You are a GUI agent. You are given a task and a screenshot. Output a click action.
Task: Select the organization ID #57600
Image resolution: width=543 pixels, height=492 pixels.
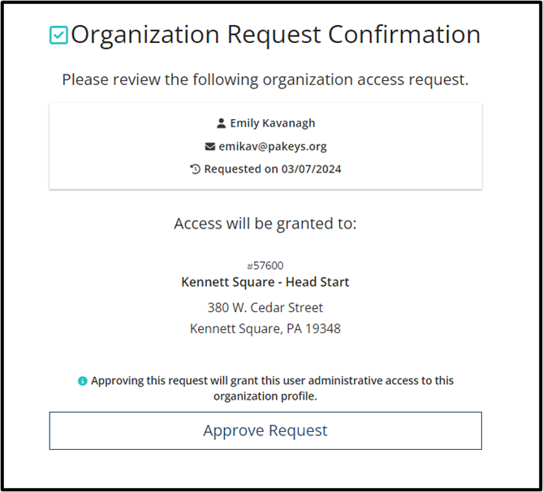click(265, 266)
